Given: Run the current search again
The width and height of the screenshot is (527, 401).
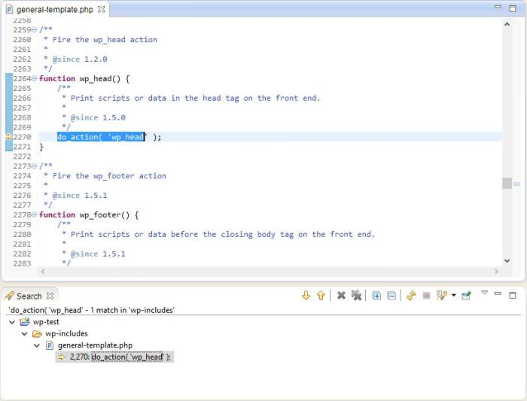Looking at the screenshot, I should [411, 296].
